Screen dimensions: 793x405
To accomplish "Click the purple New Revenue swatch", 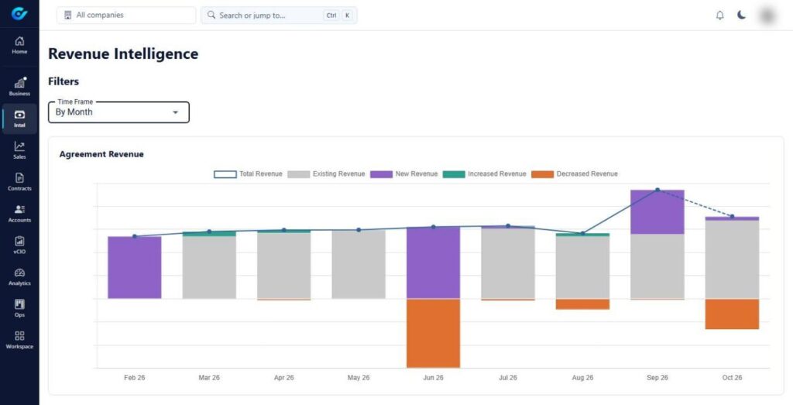I will [381, 174].
